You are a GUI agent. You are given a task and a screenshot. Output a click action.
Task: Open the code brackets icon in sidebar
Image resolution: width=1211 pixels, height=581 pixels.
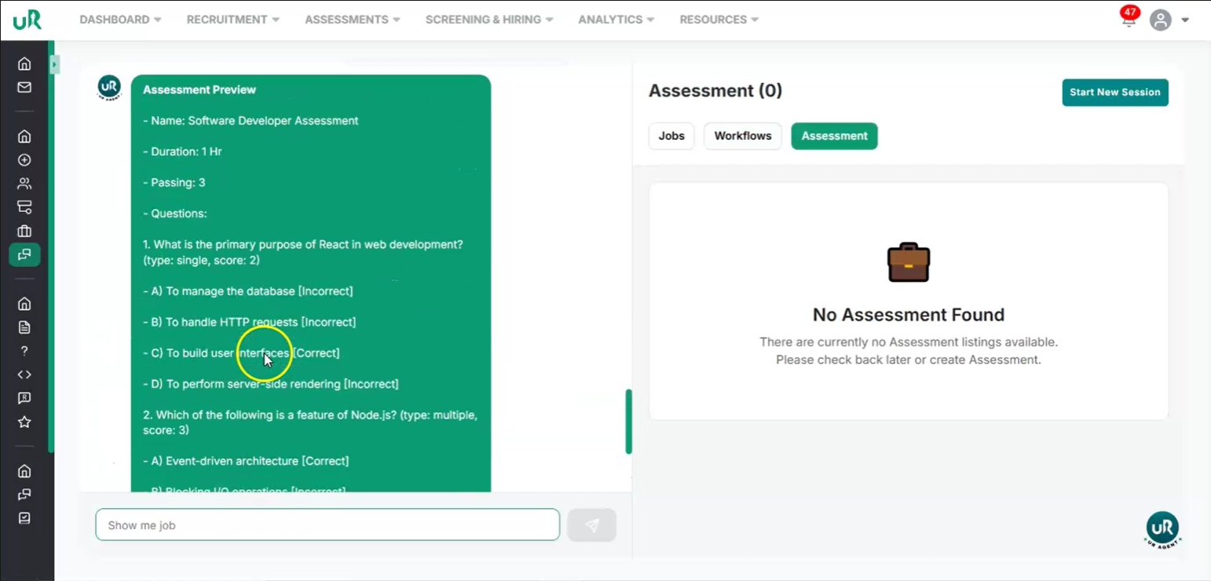(x=24, y=375)
